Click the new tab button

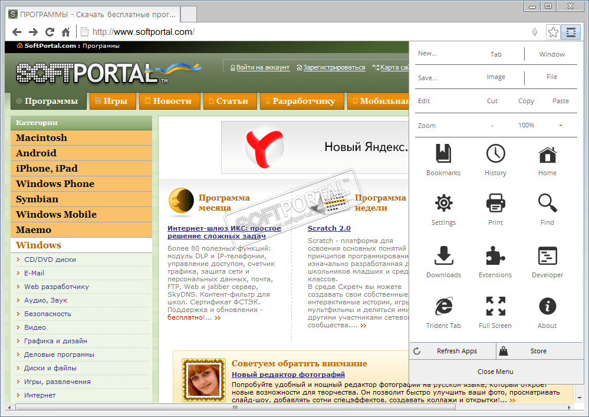coord(189,15)
